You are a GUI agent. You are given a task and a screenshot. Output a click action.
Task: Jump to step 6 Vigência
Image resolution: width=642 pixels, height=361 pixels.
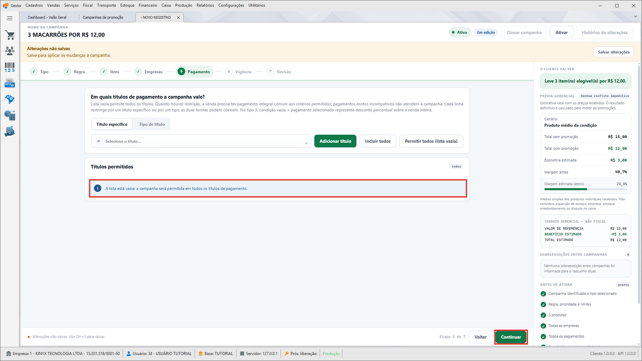point(238,72)
